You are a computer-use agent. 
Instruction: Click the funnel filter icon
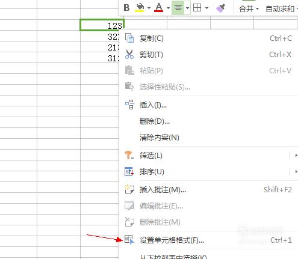click(129, 155)
